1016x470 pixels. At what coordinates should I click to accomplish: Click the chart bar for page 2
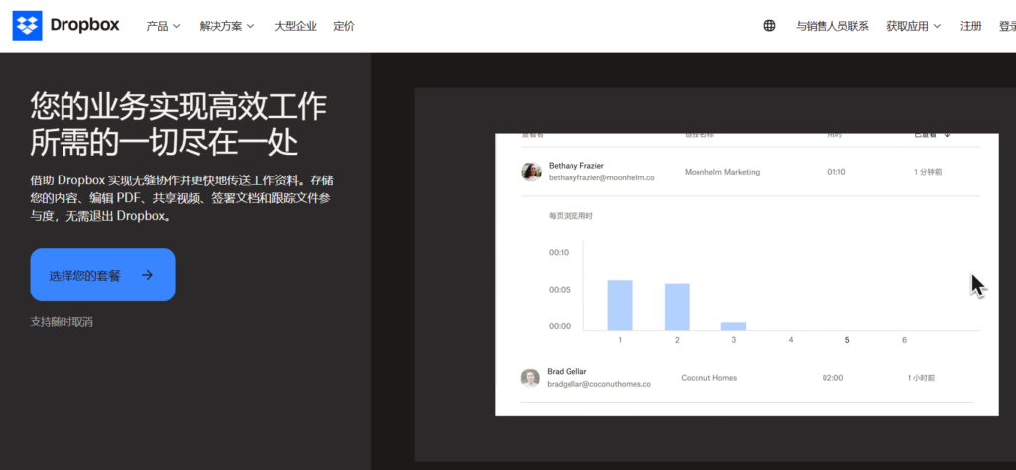click(677, 306)
